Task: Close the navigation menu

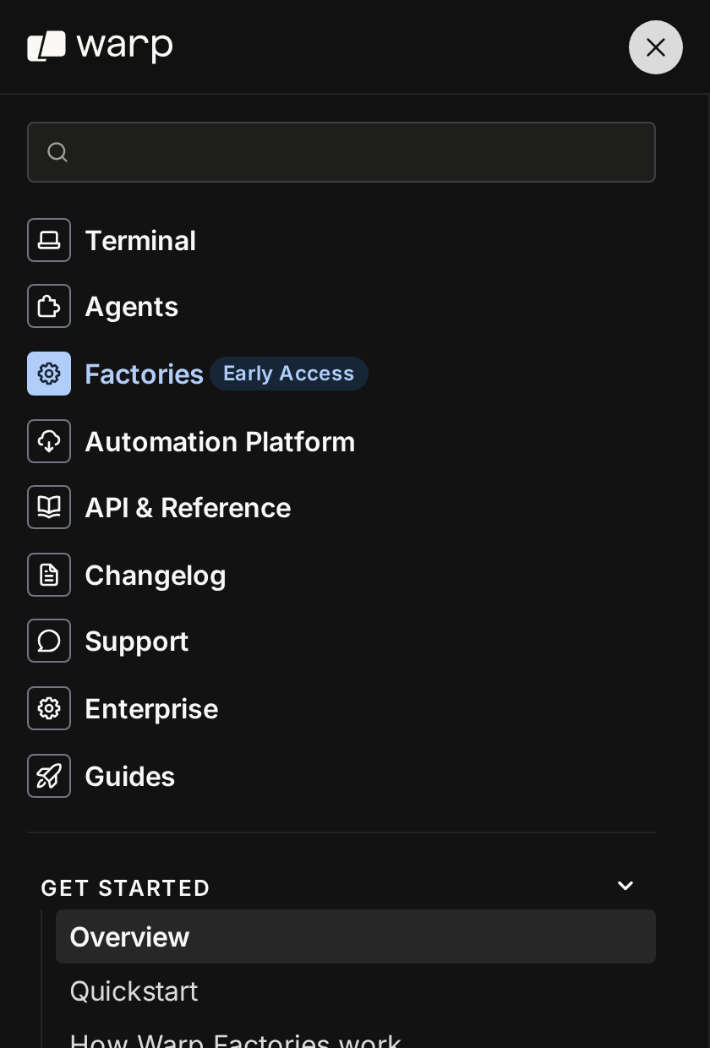Action: pyautogui.click(x=656, y=47)
